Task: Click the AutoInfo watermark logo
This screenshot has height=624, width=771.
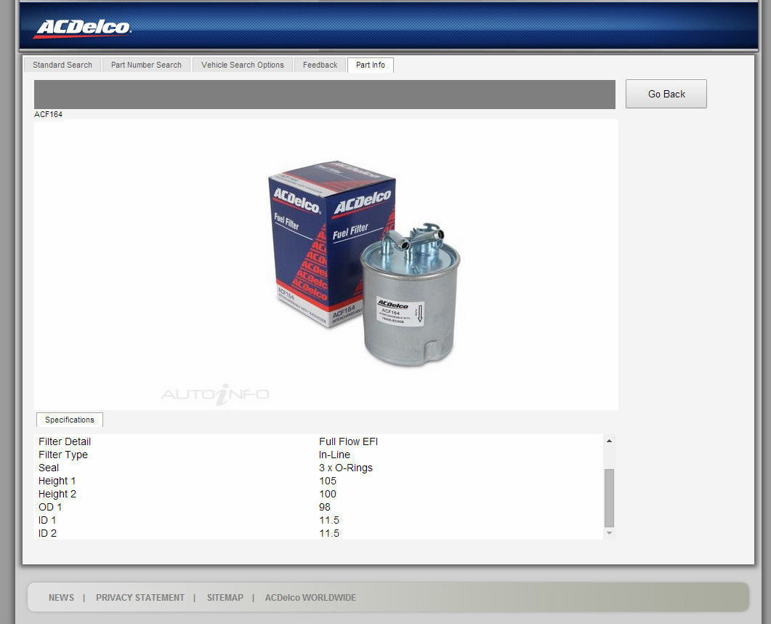Action: 215,394
